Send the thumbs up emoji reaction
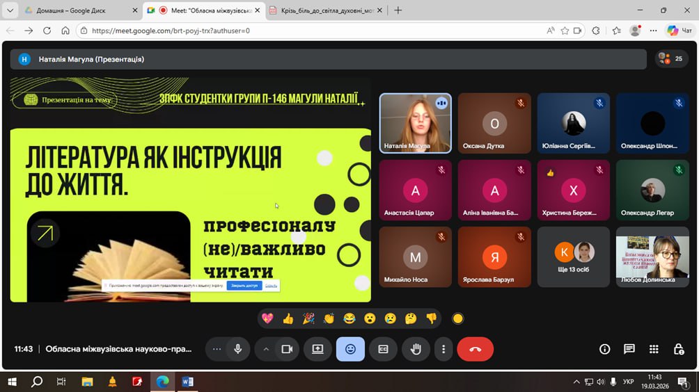699x392 pixels. [288, 318]
